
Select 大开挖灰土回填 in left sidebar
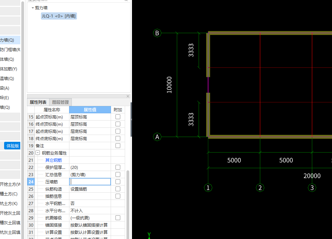(10, 213)
